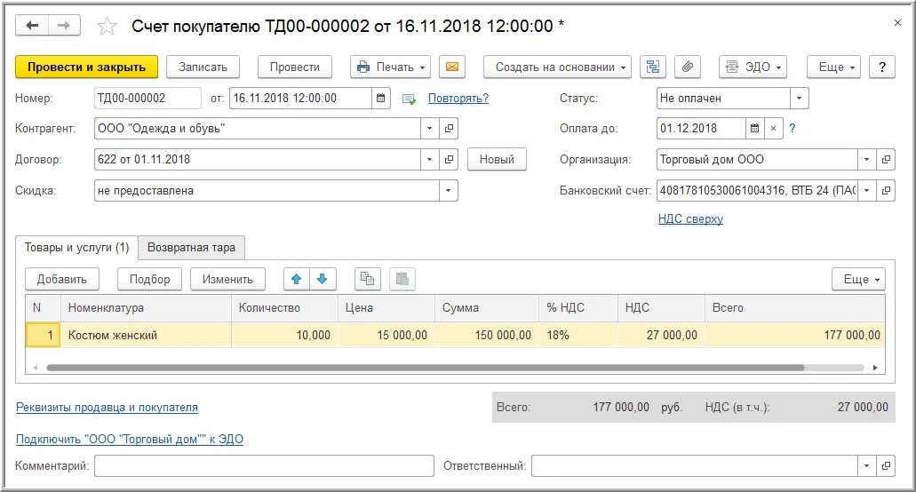916x492 pixels.
Task: Click the Изменить button
Action: tap(227, 279)
